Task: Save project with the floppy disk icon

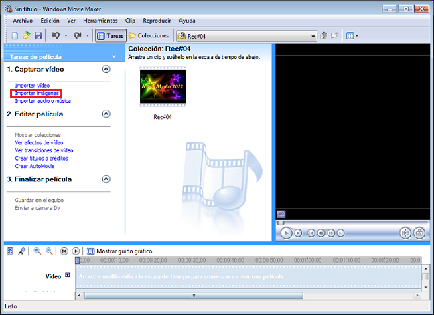Action: 38,35
